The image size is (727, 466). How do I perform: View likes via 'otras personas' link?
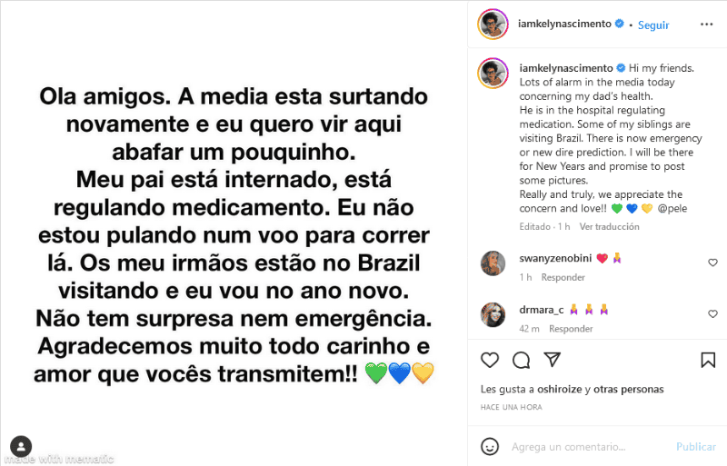pos(630,390)
